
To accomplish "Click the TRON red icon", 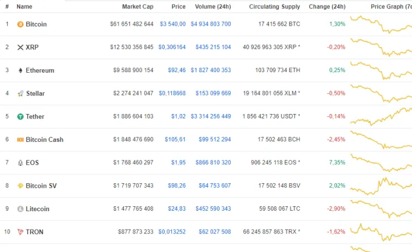I will 20,232.
